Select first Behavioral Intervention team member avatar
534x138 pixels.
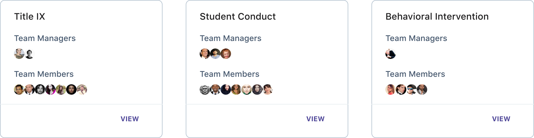coord(391,89)
